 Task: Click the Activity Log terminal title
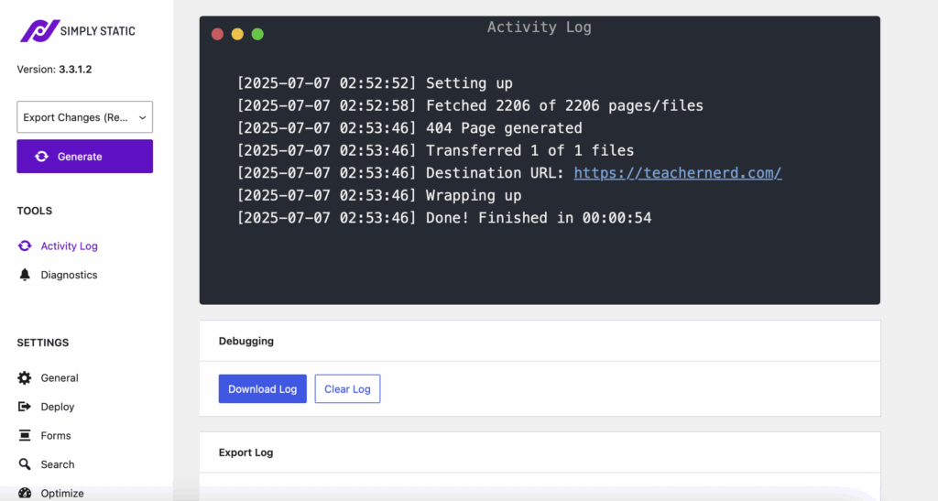539,27
